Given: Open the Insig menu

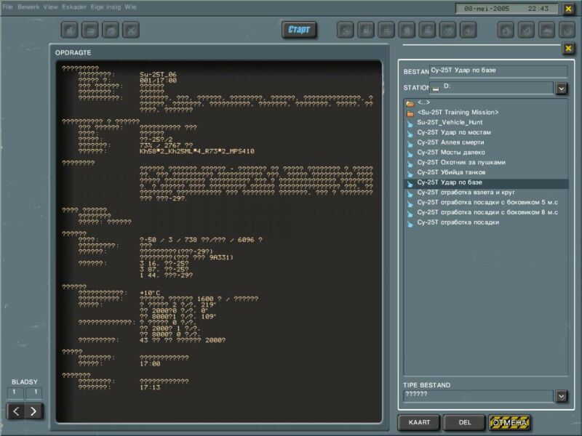Looking at the screenshot, I should [x=113, y=7].
